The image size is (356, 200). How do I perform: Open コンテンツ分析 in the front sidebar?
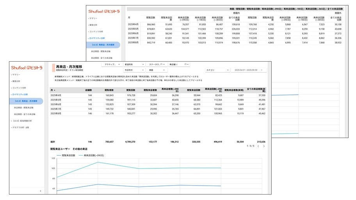[20, 88]
